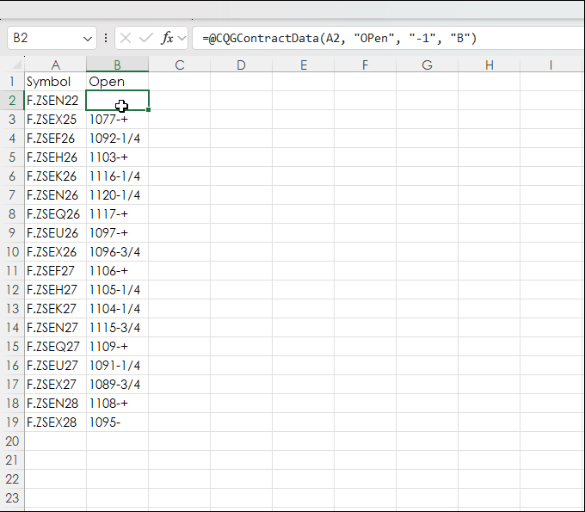
Task: Click cell containing F.ZSEN22
Action: 53,101
